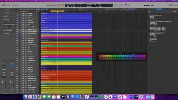Open the Snap Smart dropdown
Image resolution: width=178 pixels, height=100 pixels.
(112, 9)
